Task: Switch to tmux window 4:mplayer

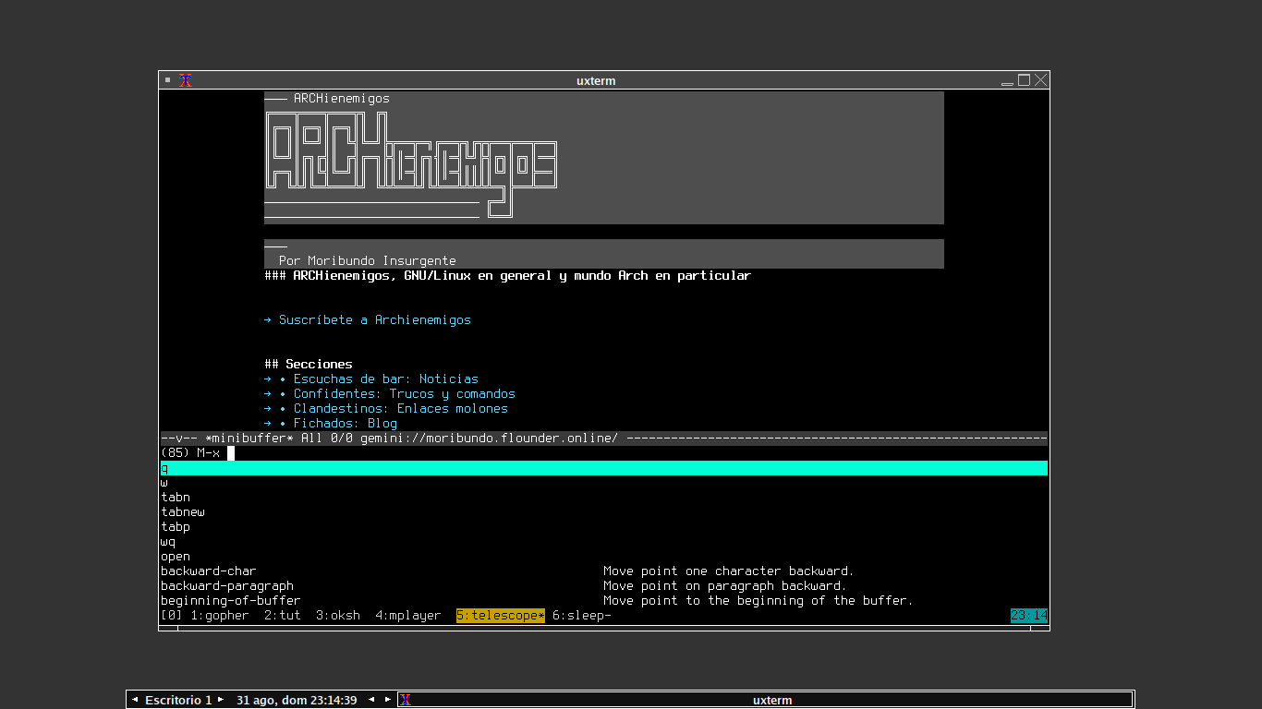Action: pyautogui.click(x=408, y=616)
